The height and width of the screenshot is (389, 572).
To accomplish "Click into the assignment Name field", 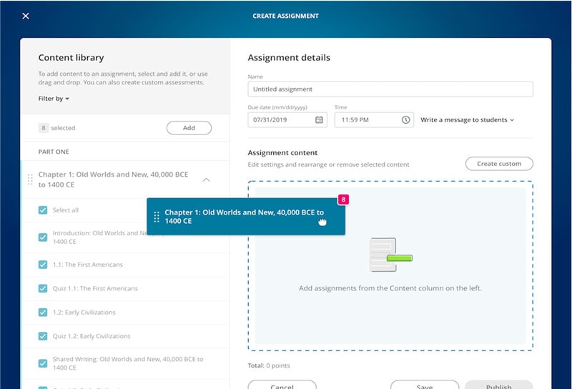I will coord(390,89).
